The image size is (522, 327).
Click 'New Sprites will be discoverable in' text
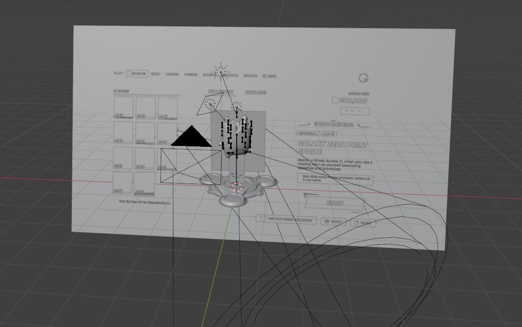tap(145, 202)
